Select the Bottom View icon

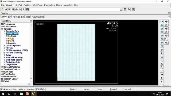tap(162, 50)
